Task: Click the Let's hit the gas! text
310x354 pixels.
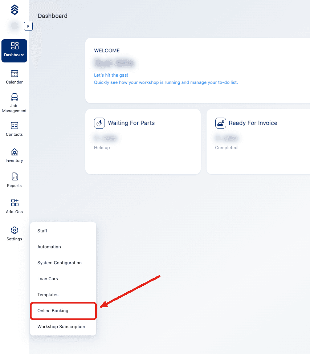Action: click(111, 75)
